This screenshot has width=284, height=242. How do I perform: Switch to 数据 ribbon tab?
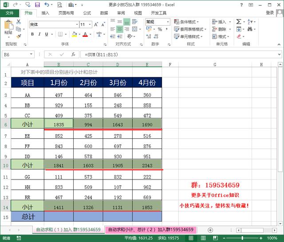click(x=104, y=13)
